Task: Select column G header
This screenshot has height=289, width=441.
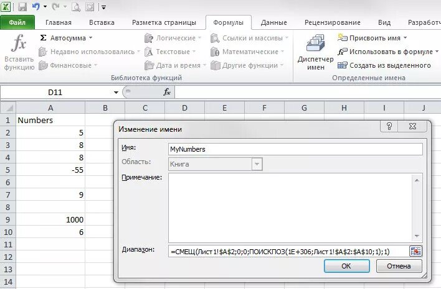Action: click(304, 108)
